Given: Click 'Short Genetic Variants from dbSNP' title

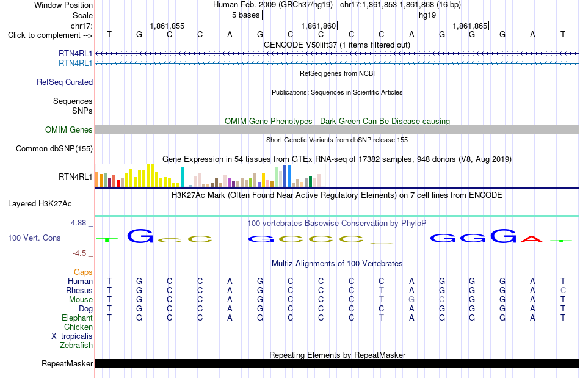Looking at the screenshot, I should [x=337, y=140].
